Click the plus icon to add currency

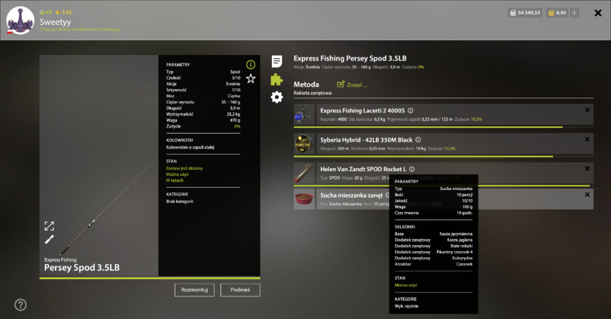(574, 13)
